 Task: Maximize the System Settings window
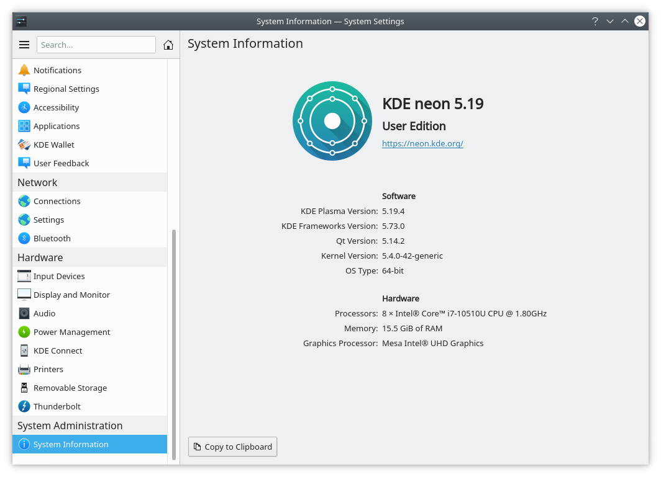(x=625, y=21)
